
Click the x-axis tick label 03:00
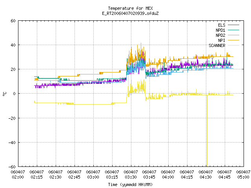pos(93,177)
